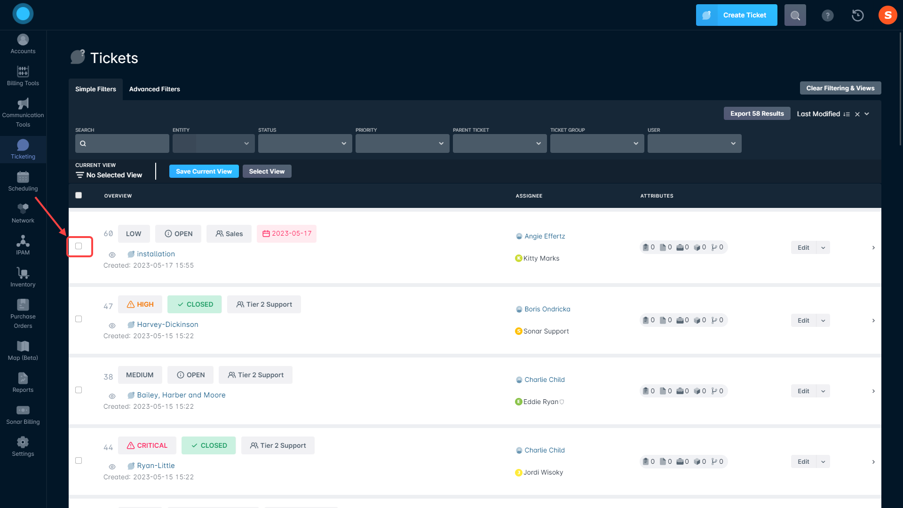Screen dimensions: 903x508
Task: Click the watch eye icon on Bailey, Harber and Moore ticket
Action: 112,396
